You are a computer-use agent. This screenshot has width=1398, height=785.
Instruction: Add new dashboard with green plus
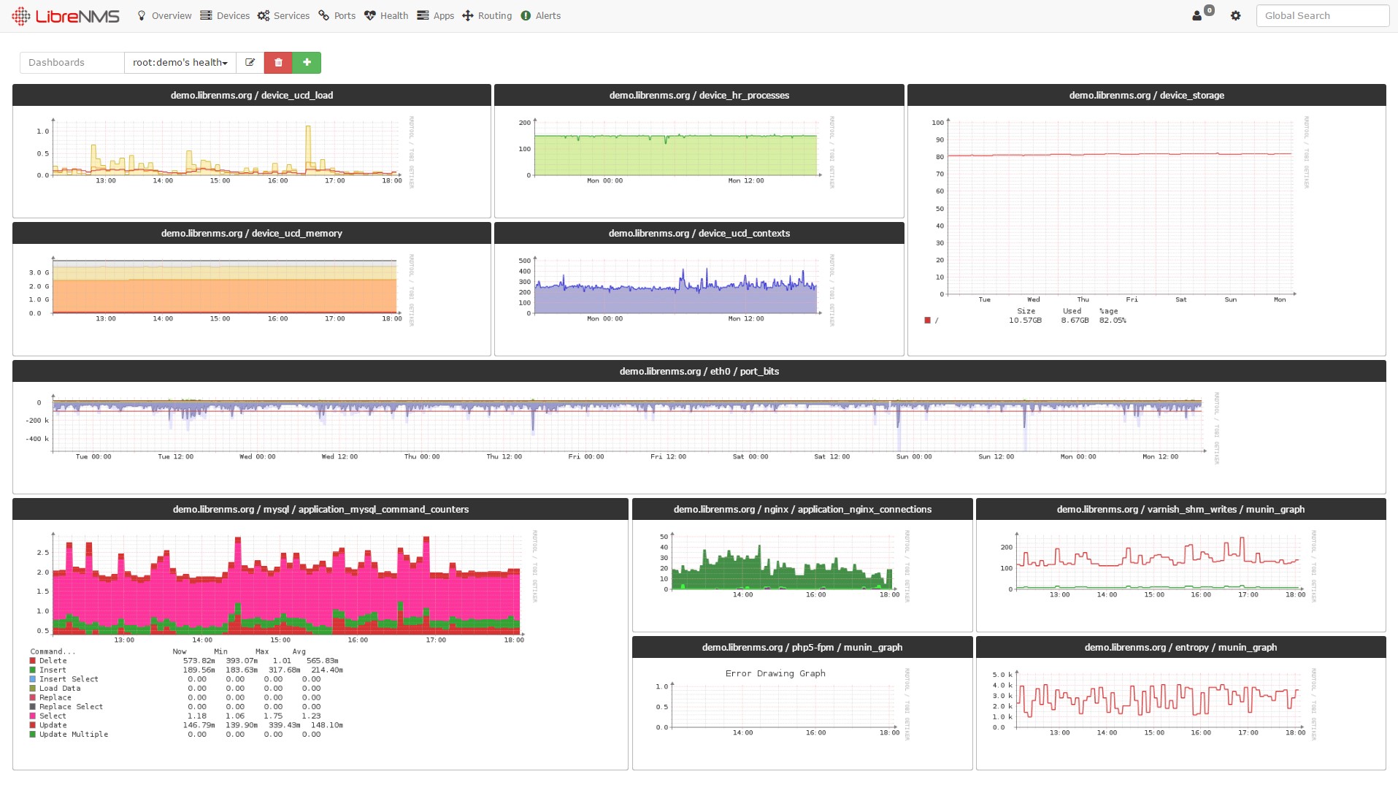(307, 63)
